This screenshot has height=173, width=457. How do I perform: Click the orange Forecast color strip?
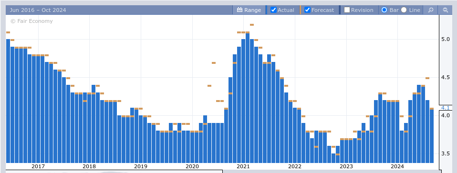click(x=300, y=10)
